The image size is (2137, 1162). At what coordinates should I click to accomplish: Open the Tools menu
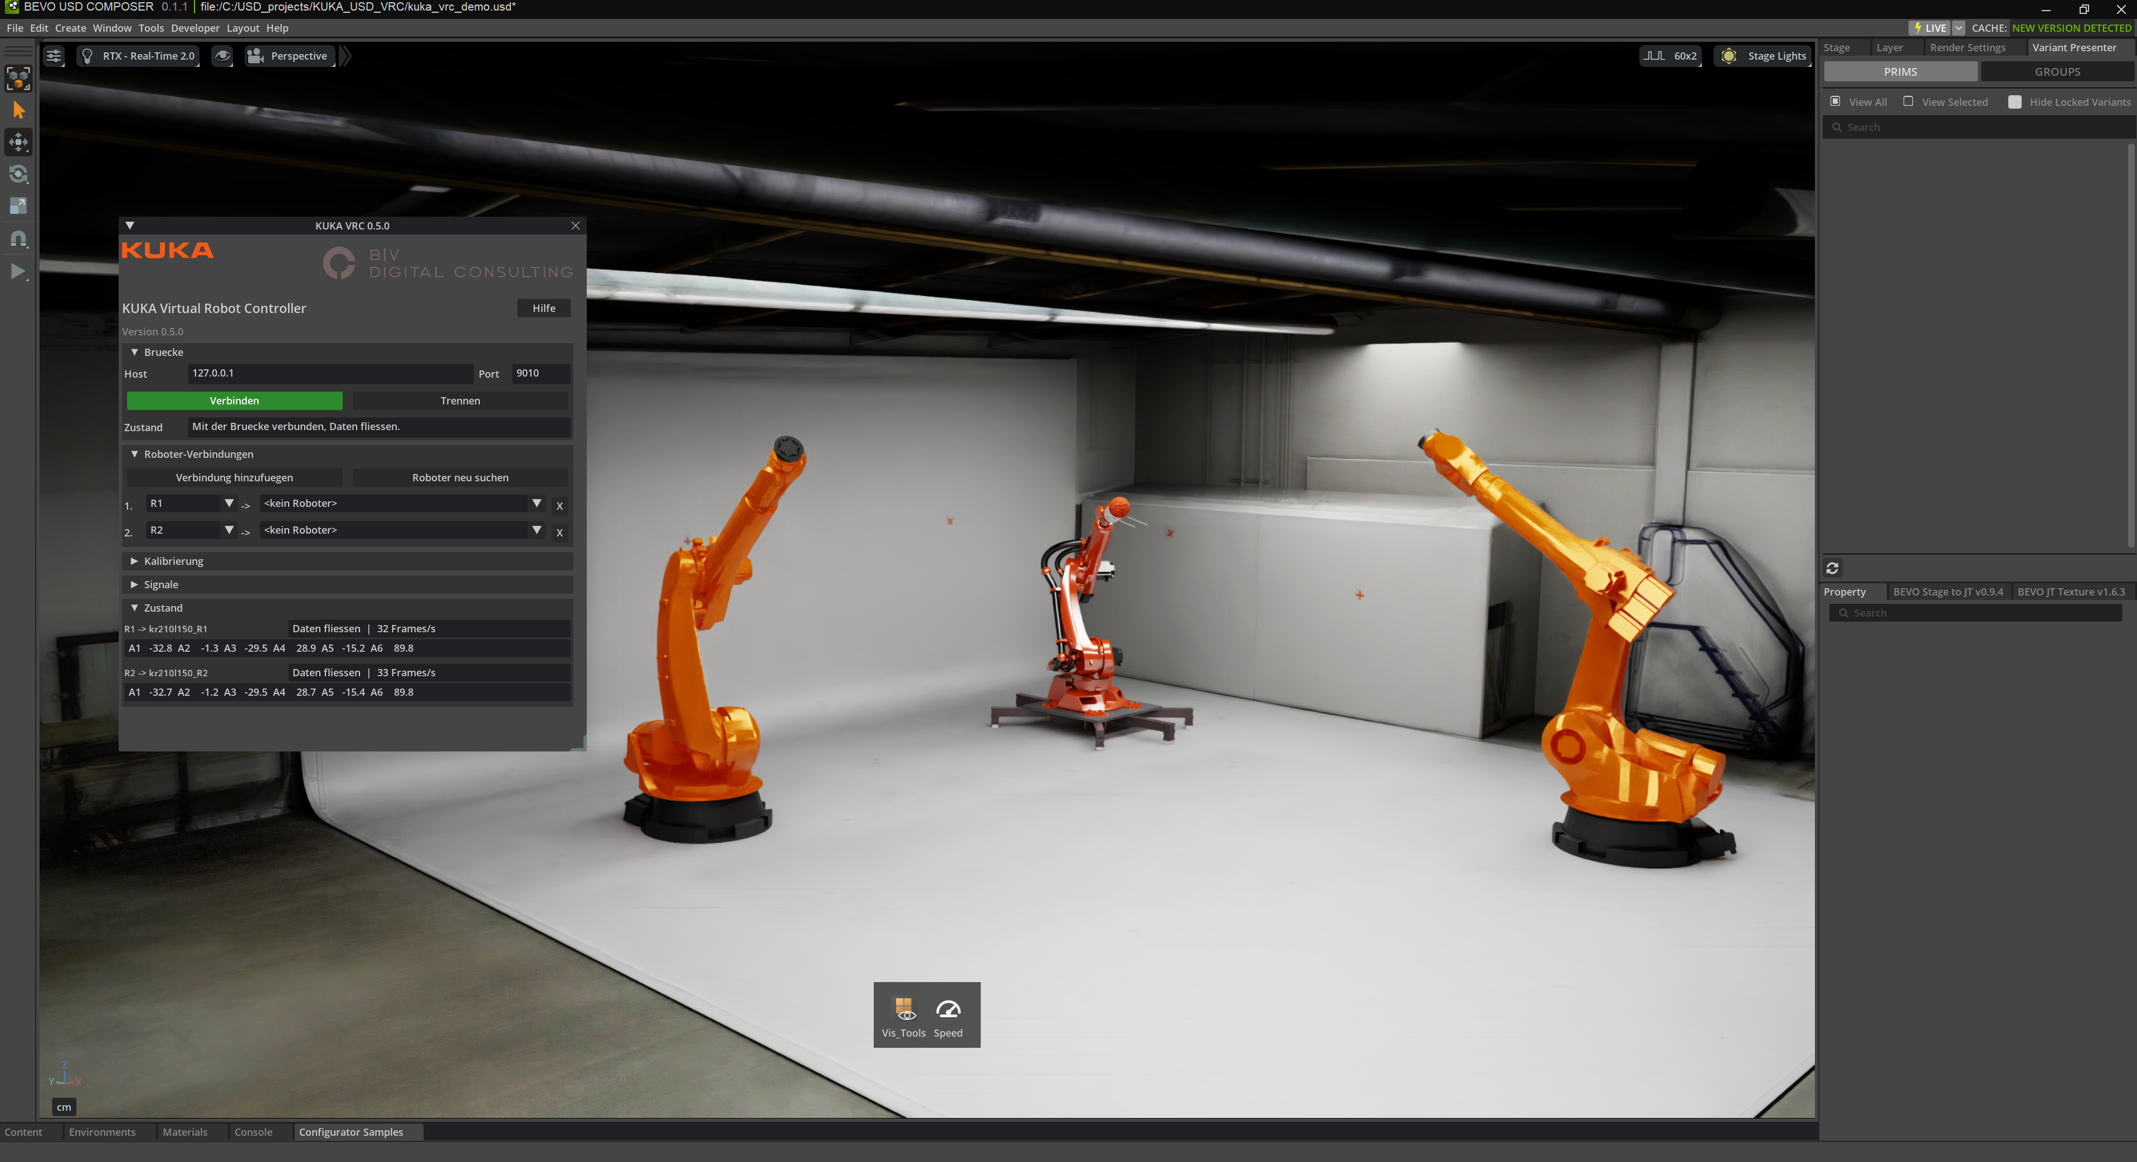(x=151, y=28)
